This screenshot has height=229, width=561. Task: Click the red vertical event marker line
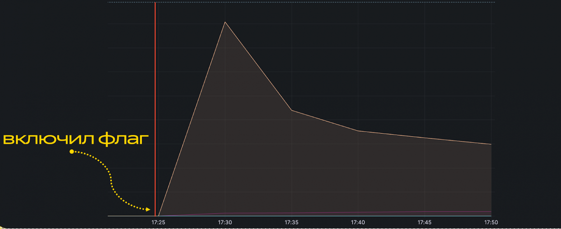click(155, 109)
